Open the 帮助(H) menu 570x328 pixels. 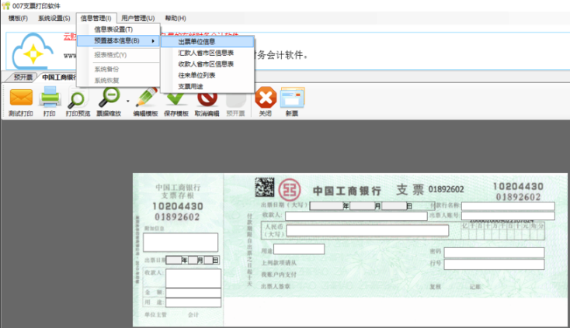(x=176, y=18)
